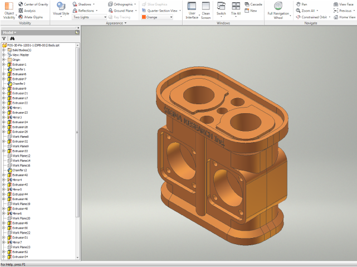Select Work Plane23 in the tree
Image resolution: width=357 pixels, height=267 pixels.
coord(19,247)
